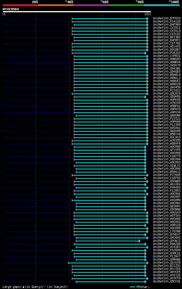Click the short alignment bar for UniRef100_Q00WJ2
The width and height of the screenshot is (182, 289).
tap(108, 241)
